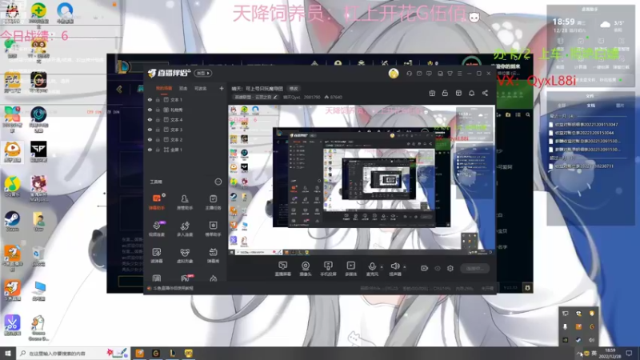
Task: Click the share icon beside the bell
Action: pos(485,93)
